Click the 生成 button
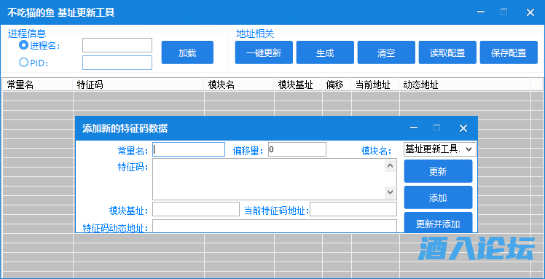The width and height of the screenshot is (545, 279). point(325,52)
